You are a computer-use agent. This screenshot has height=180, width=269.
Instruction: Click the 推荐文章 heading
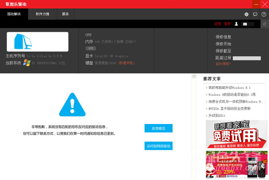pyautogui.click(x=212, y=79)
